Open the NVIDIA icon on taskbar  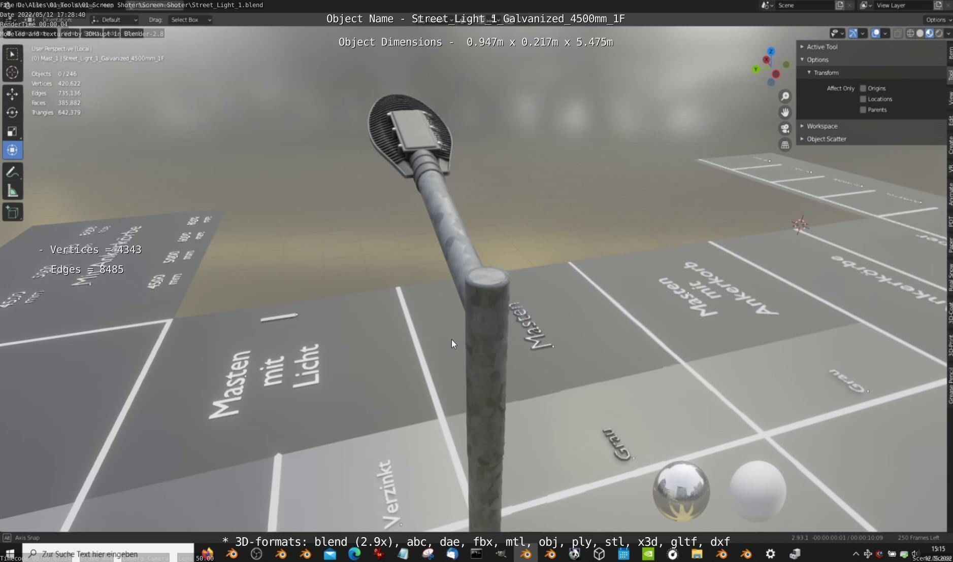point(648,554)
